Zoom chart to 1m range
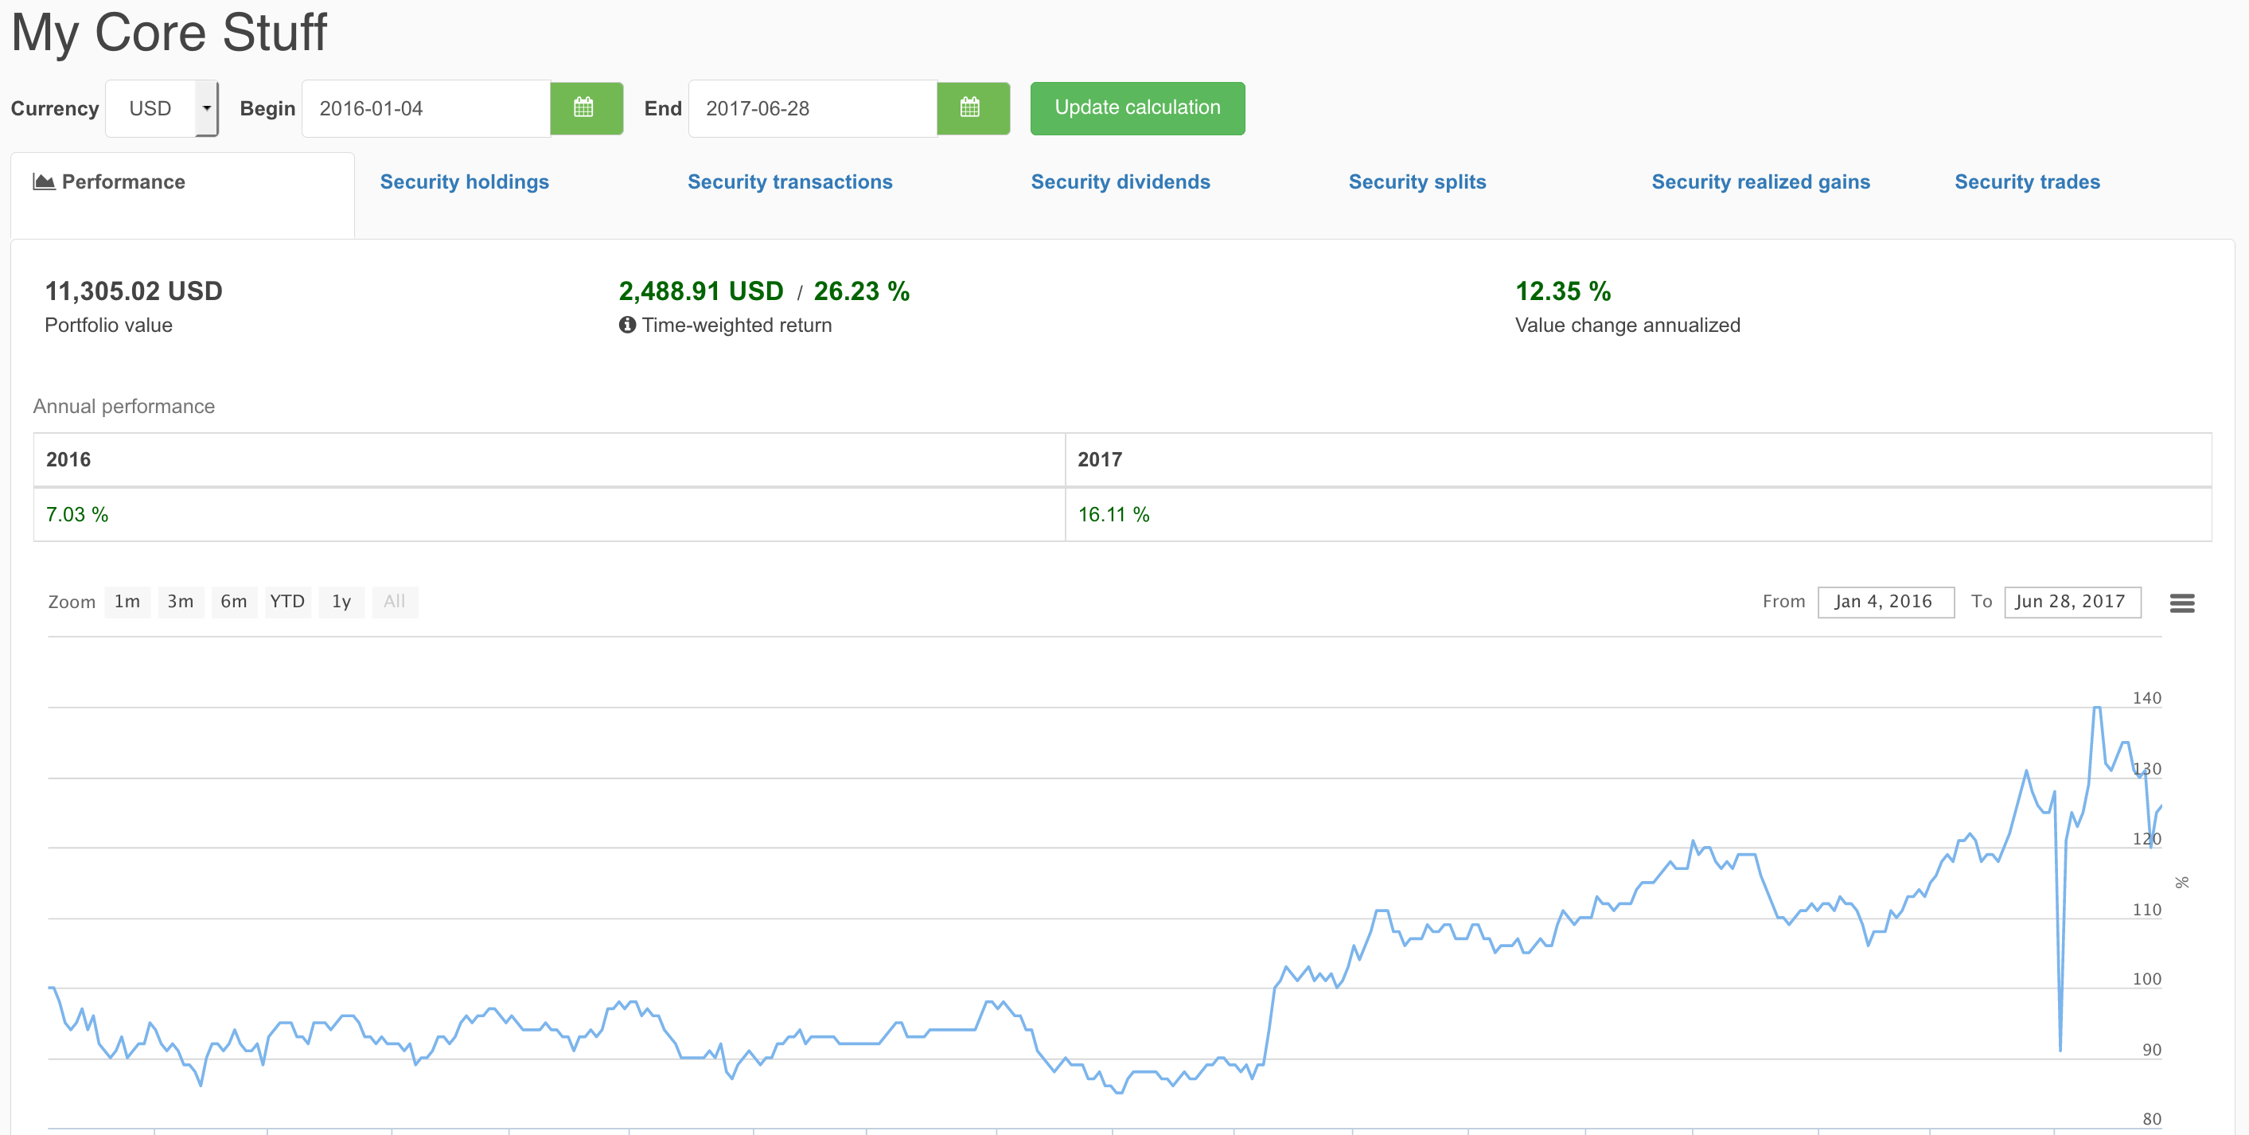 [x=127, y=602]
